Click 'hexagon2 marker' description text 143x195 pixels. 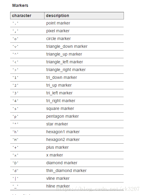pyautogui.click(x=63, y=139)
